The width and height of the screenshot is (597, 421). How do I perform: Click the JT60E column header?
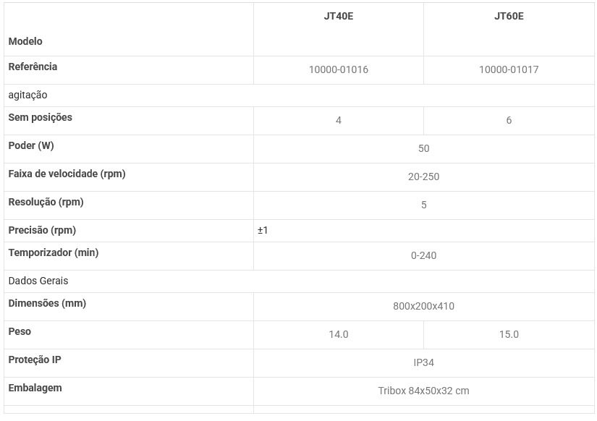[509, 16]
